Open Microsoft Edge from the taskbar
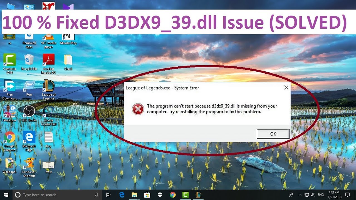The height and width of the screenshot is (200, 356). click(122, 195)
